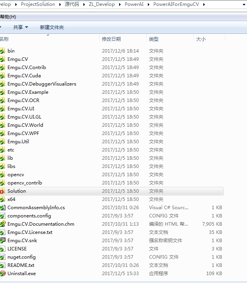Select the file name Uninstall.exe
The height and width of the screenshot is (283, 247).
point(22,274)
